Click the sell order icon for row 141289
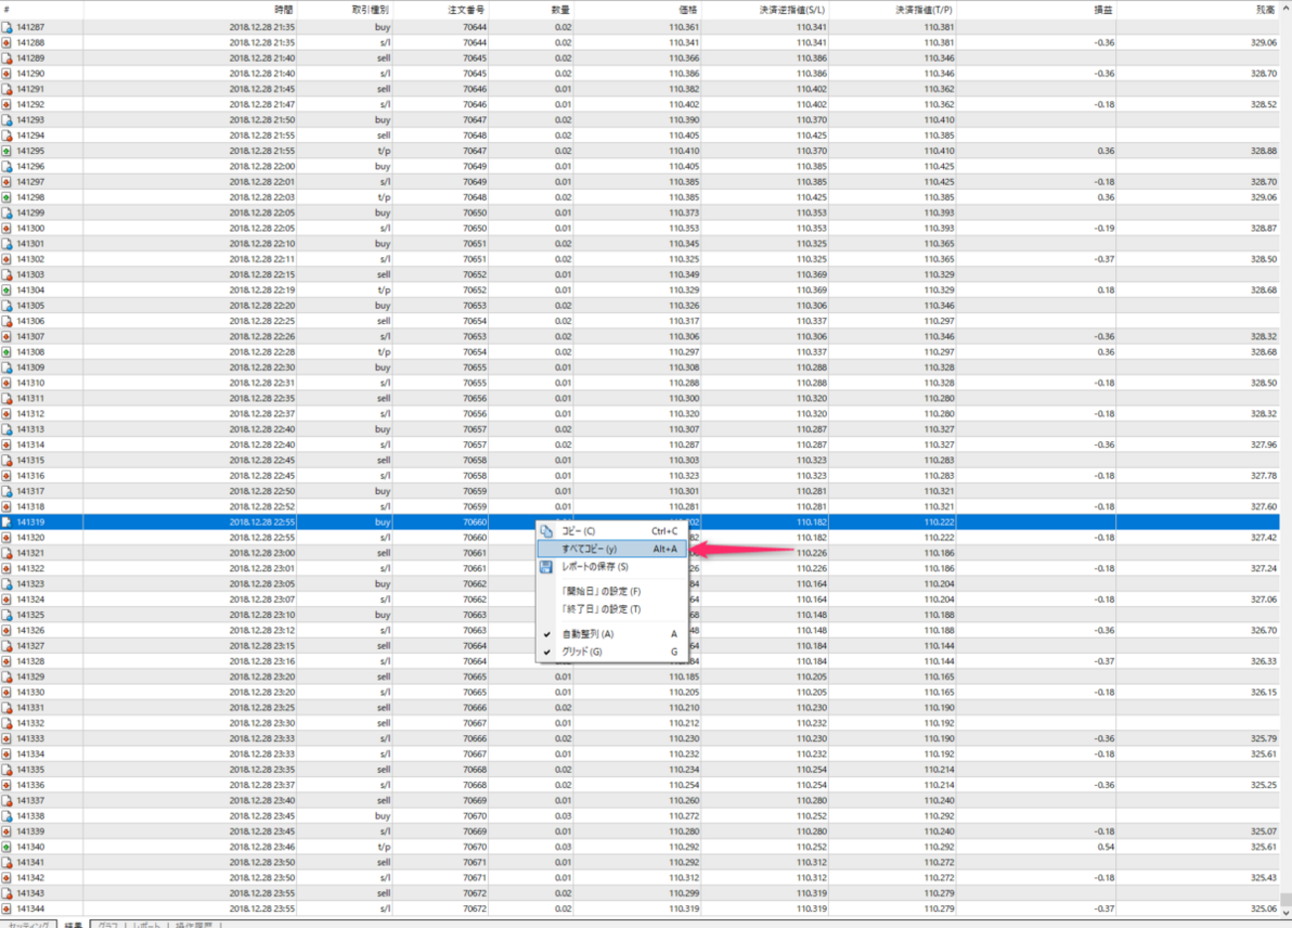 [7, 59]
